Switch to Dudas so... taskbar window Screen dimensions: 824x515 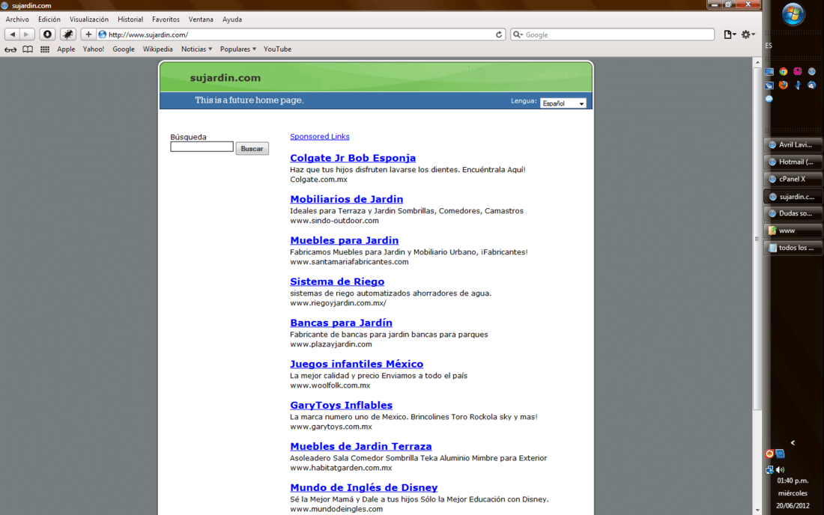tap(793, 213)
